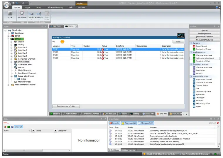Click first filter icon in Data panel
Image resolution: width=223 pixels, height=158 pixels.
pos(5,127)
